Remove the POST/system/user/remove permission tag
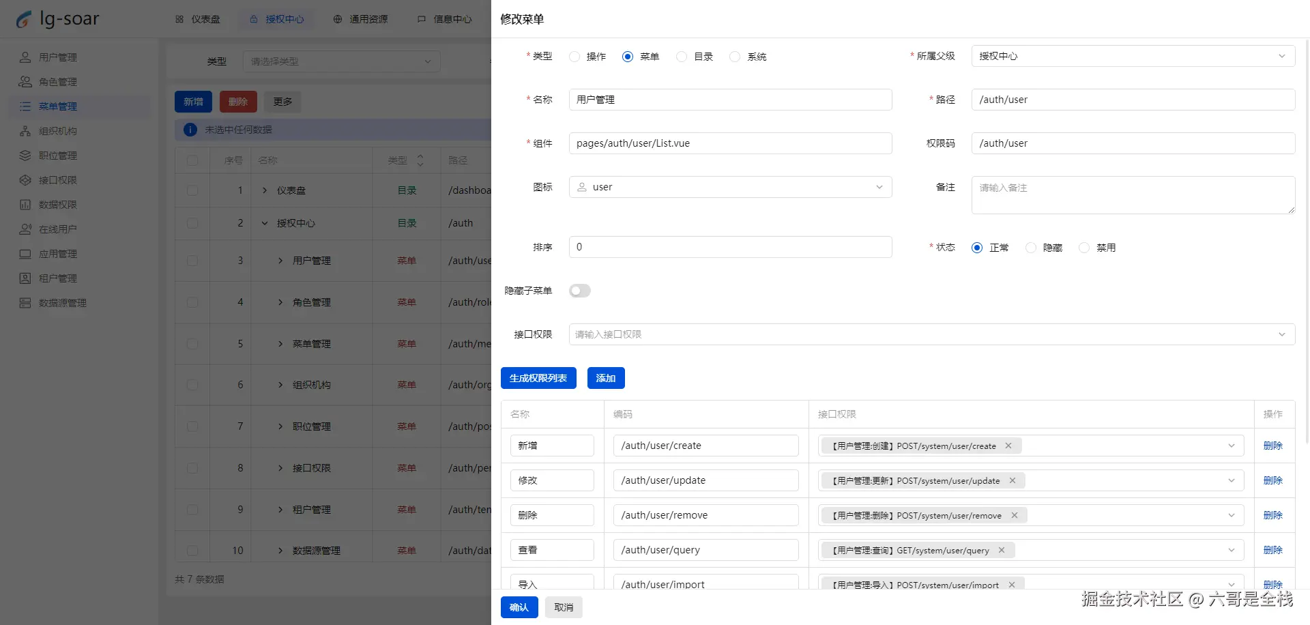This screenshot has height=625, width=1310. click(x=1015, y=515)
